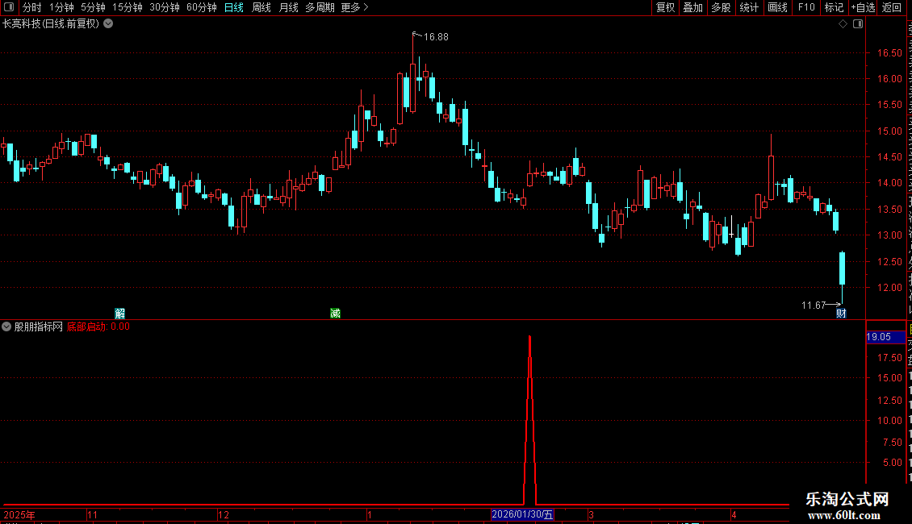Click the 减 event marker
Viewport: 912px width, 524px height.
click(335, 314)
